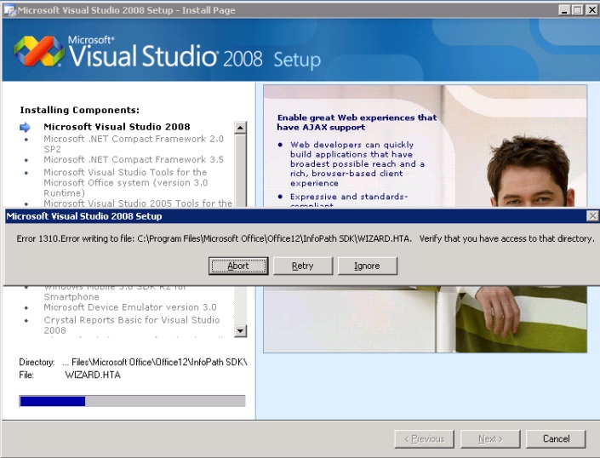Select 'Microsoft Visual Studio 2008' component
Image resolution: width=600 pixels, height=458 pixels.
(117, 127)
